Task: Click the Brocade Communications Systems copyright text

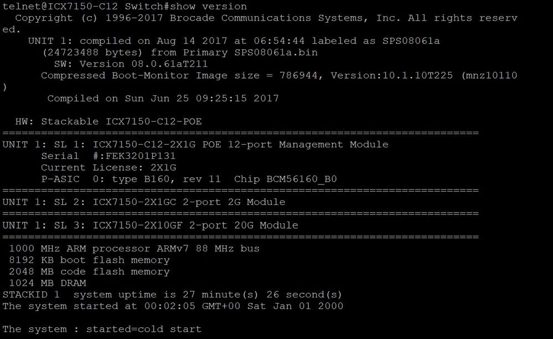Action: point(287,18)
